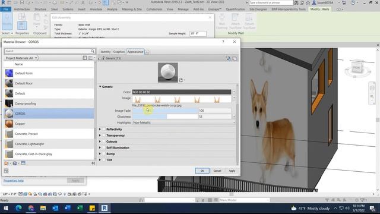This screenshot has height=214, width=380.
Task: Select the Default Form material
Action: [x=49, y=73]
